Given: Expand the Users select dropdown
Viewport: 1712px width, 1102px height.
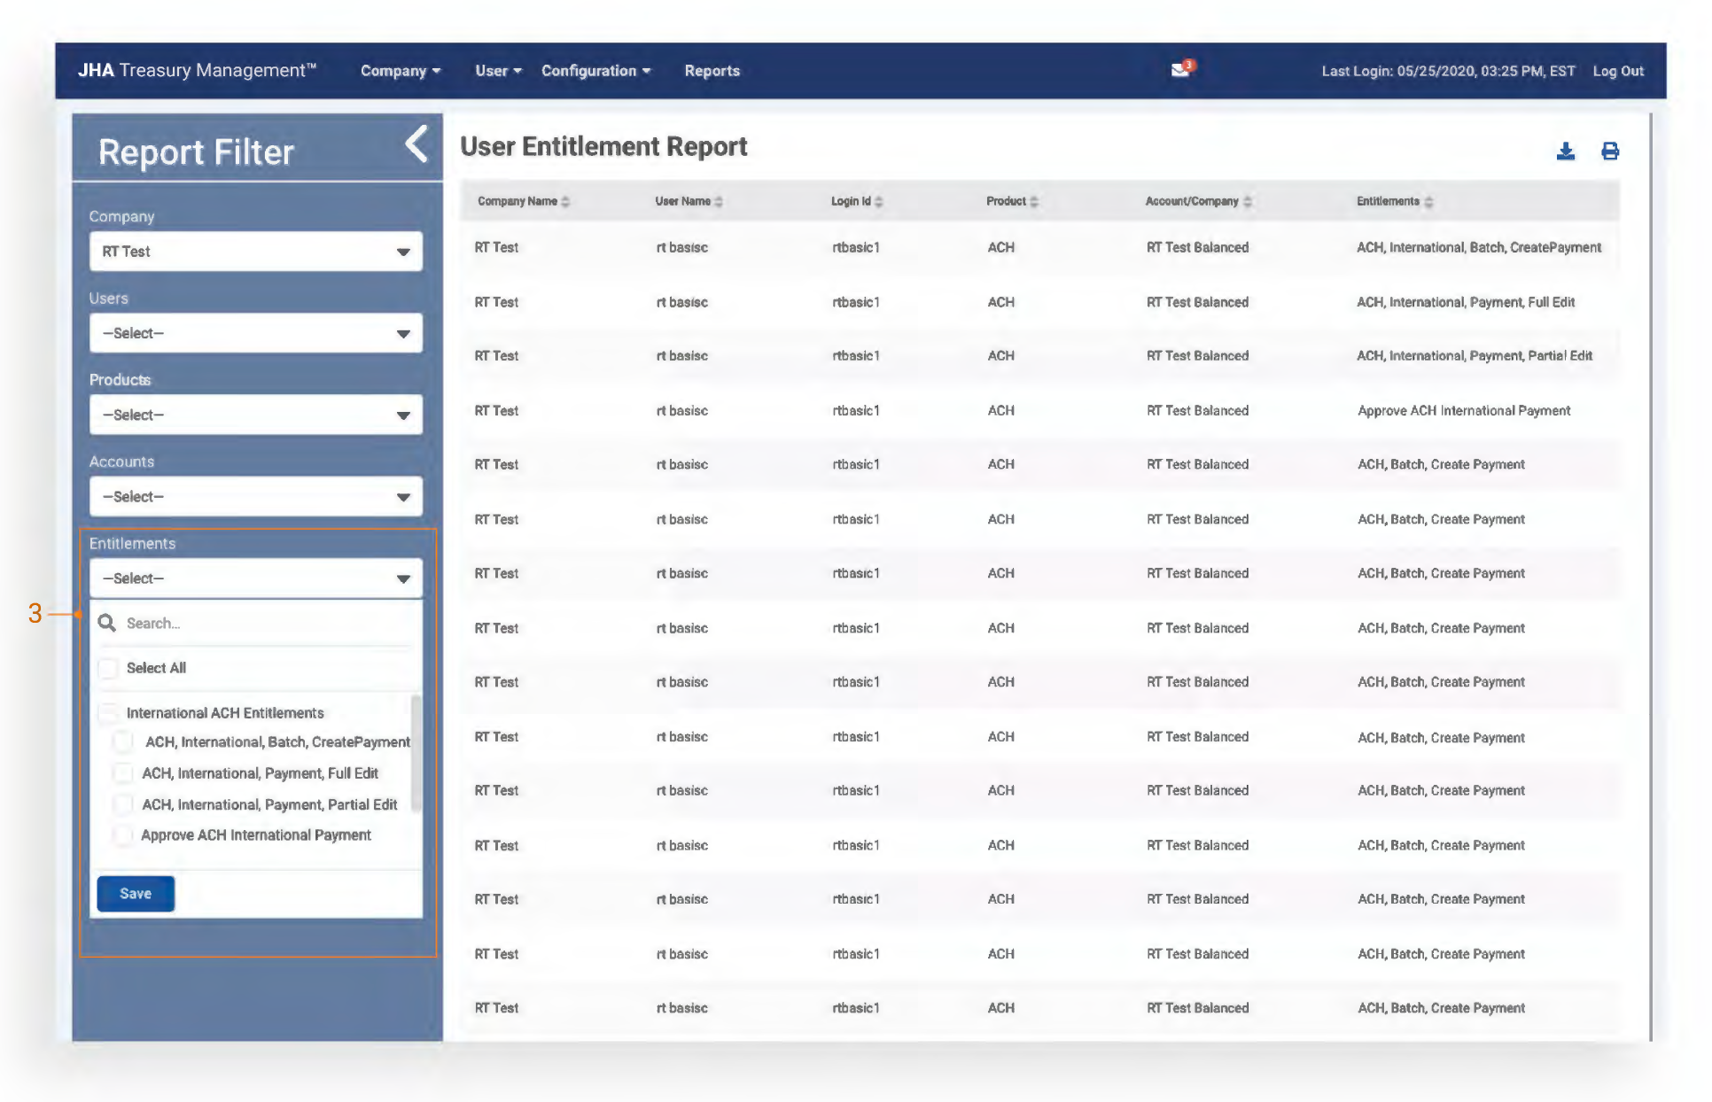Looking at the screenshot, I should [x=255, y=333].
